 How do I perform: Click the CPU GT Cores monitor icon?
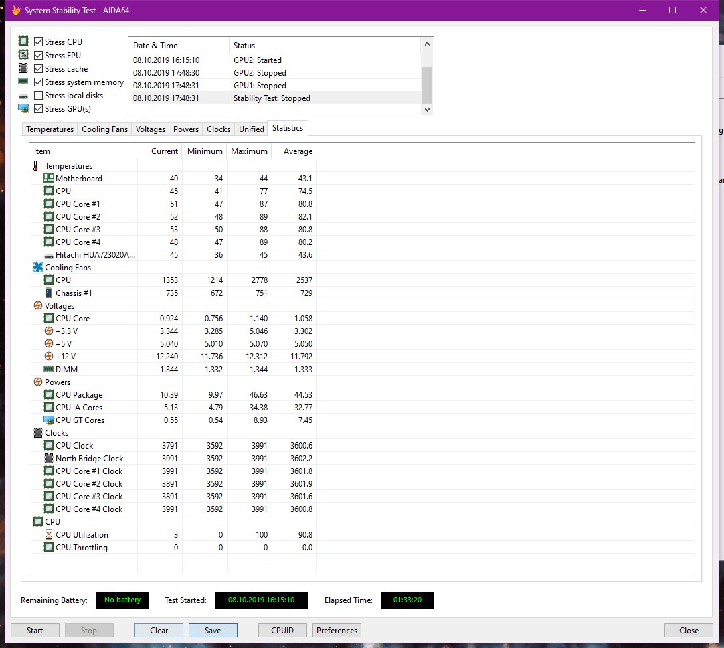[48, 420]
